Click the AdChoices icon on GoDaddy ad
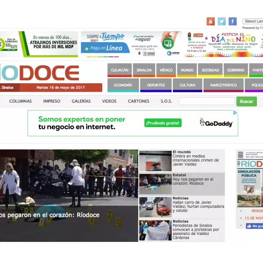Screen dimensions: 263x263 235,113
